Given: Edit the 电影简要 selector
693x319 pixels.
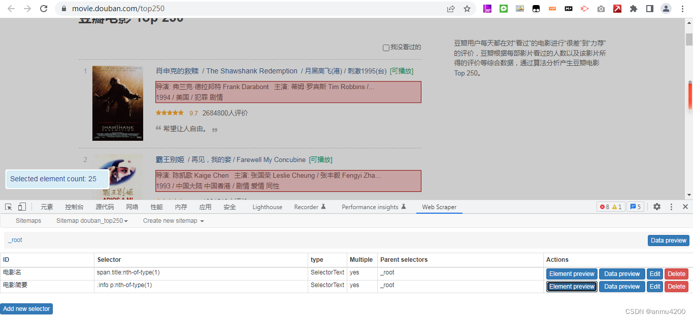Looking at the screenshot, I should (x=655, y=287).
